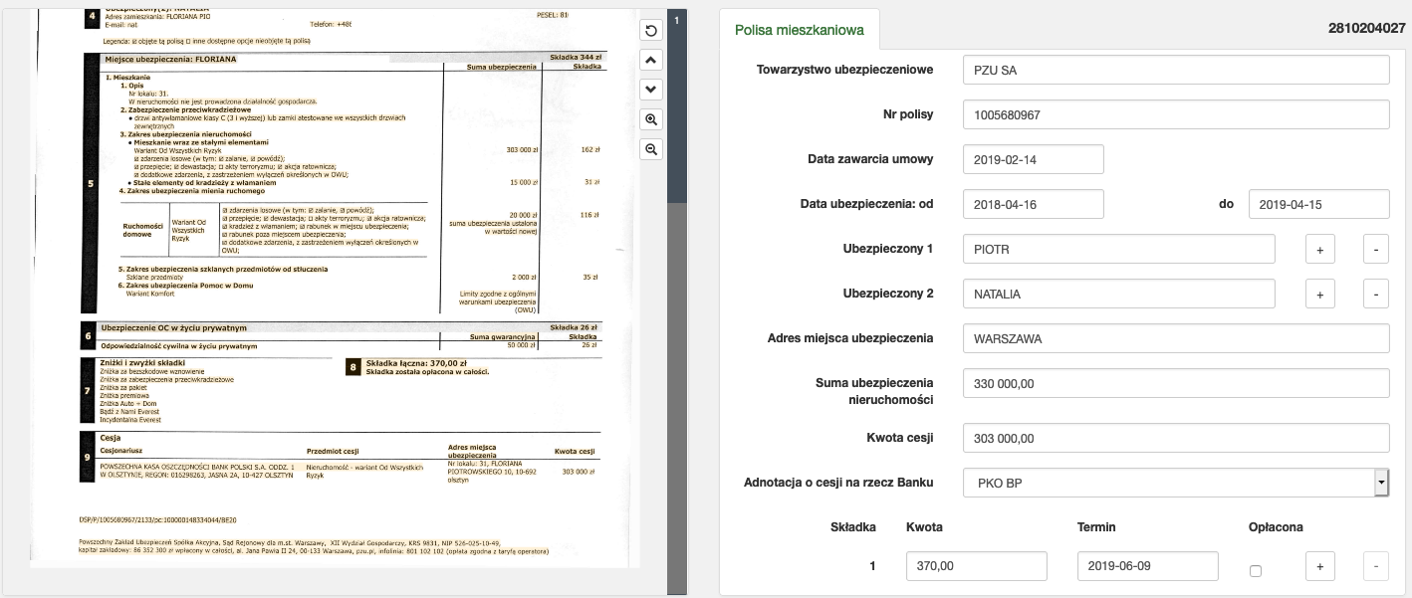This screenshot has height=598, width=1412.
Task: Edit the insurance start date 2018-04-16
Action: click(1034, 204)
